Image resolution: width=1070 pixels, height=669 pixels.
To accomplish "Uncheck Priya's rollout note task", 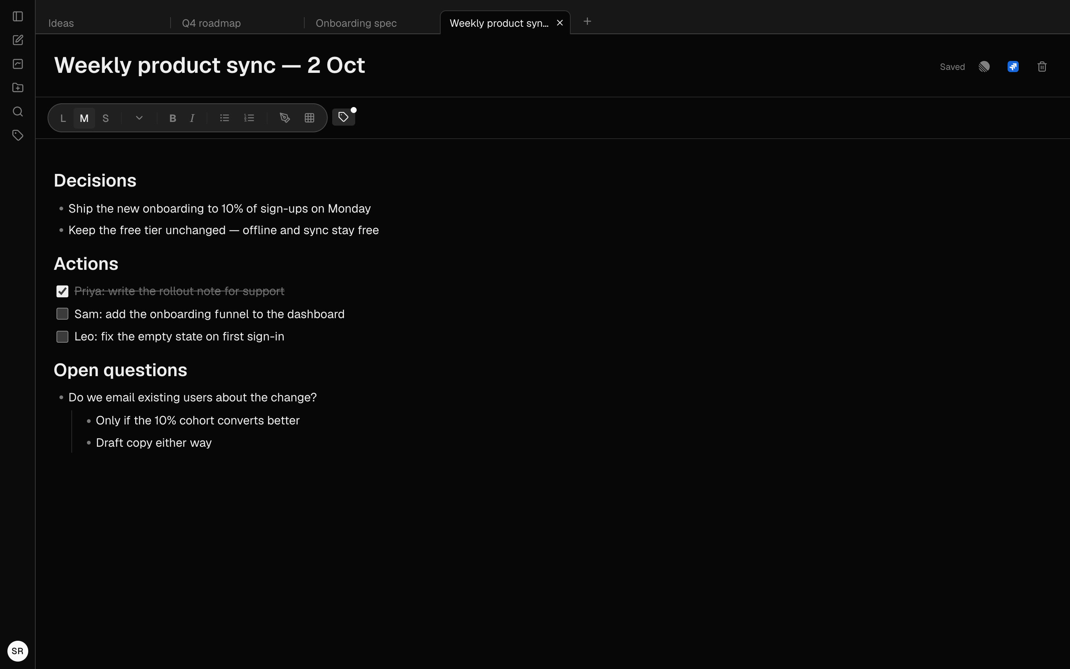I will point(62,291).
